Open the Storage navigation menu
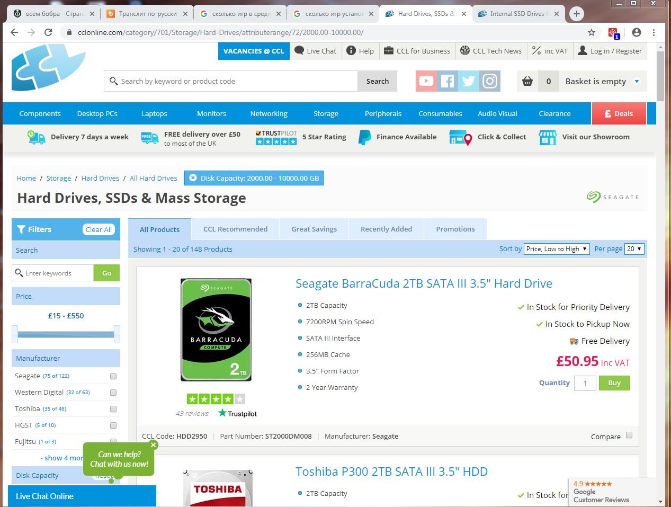671x507 pixels. pyautogui.click(x=326, y=113)
